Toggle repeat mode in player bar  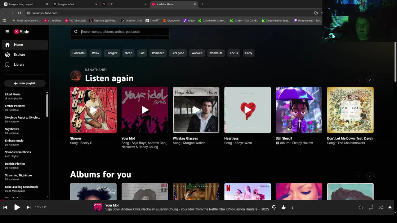(x=371, y=207)
